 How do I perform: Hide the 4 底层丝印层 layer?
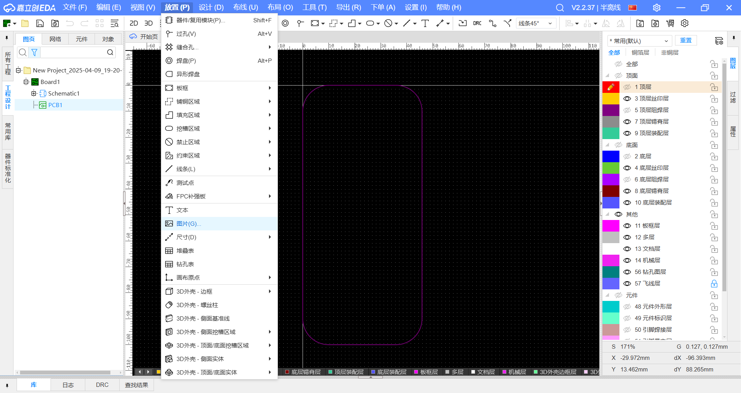tap(627, 168)
